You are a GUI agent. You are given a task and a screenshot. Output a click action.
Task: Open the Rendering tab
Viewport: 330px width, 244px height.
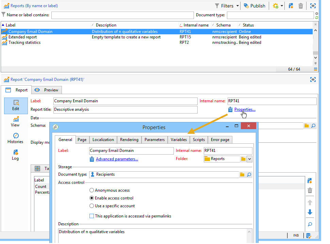click(x=129, y=140)
